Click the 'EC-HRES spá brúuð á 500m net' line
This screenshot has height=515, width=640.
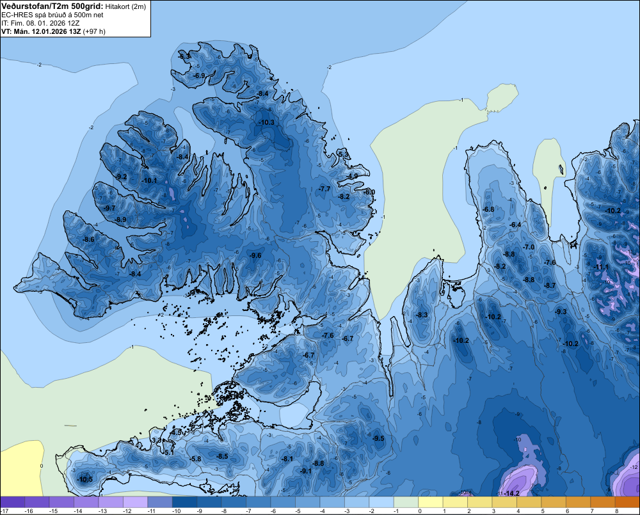click(52, 15)
